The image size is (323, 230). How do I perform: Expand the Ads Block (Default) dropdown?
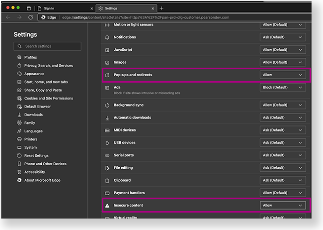(x=282, y=87)
